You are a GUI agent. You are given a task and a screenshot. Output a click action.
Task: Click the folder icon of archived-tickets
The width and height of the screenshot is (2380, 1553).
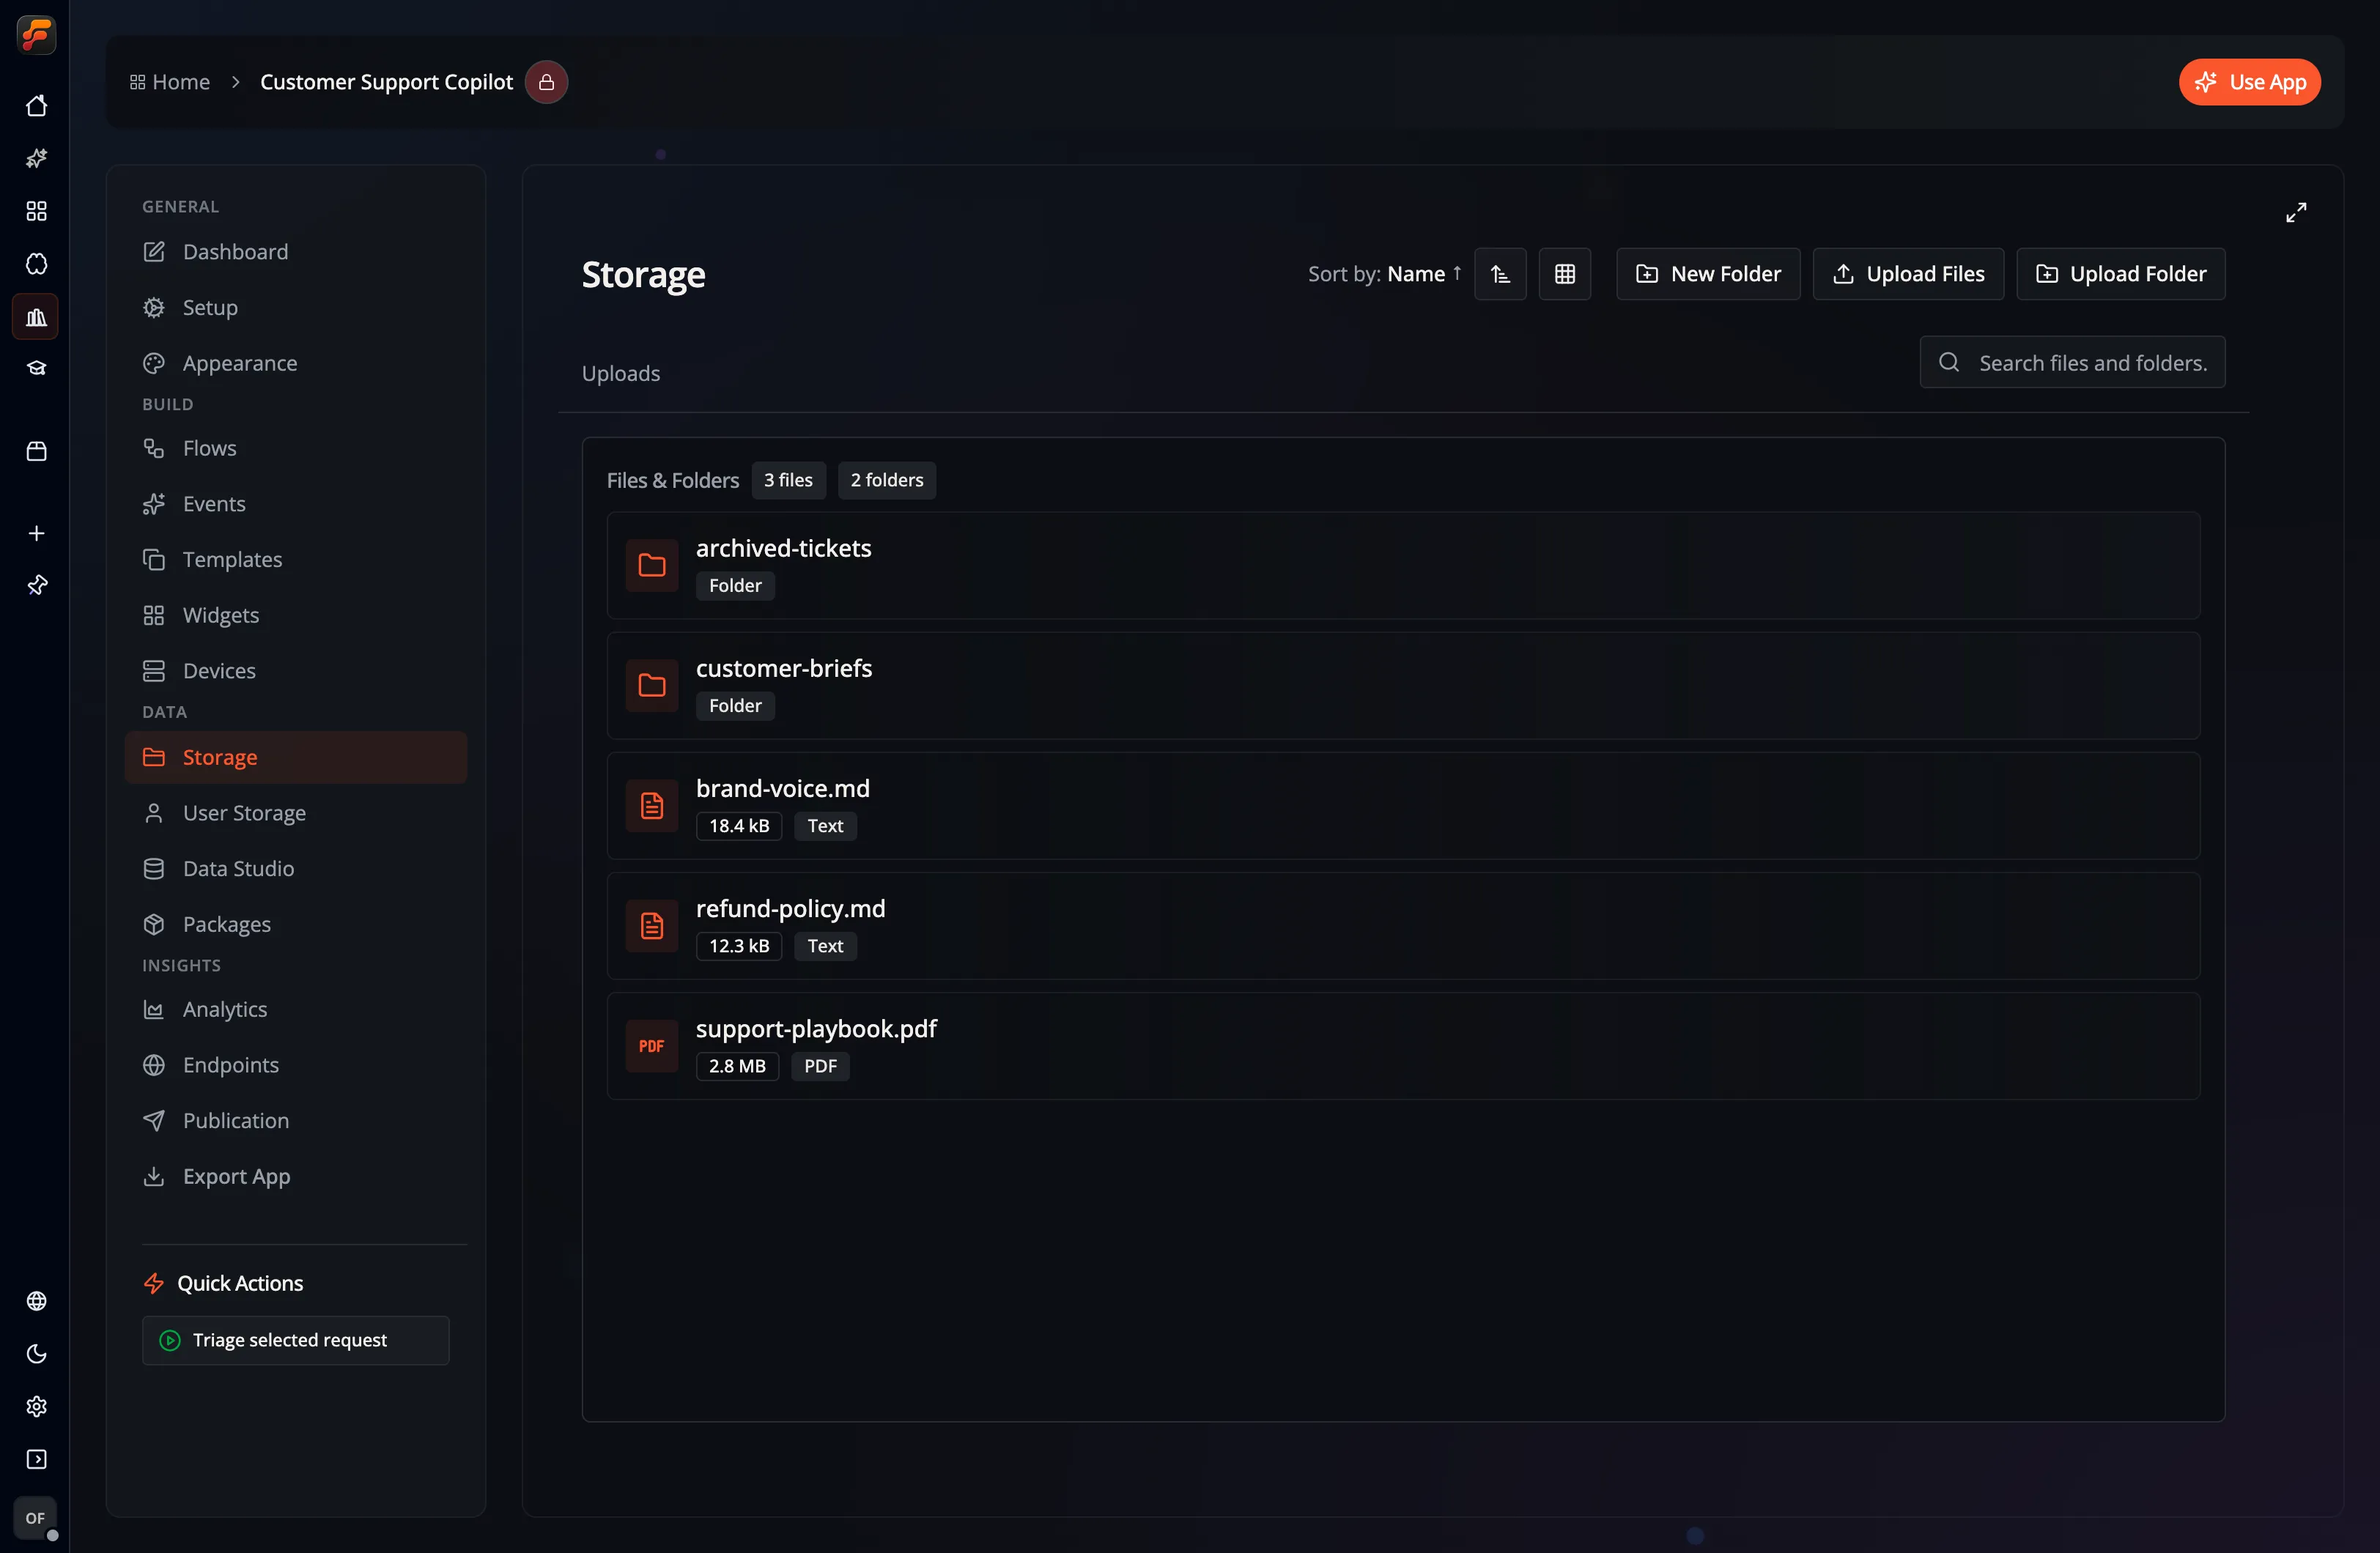tap(652, 565)
